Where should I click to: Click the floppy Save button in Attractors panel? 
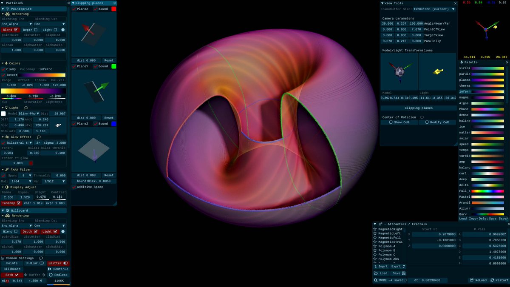[x=399, y=273]
